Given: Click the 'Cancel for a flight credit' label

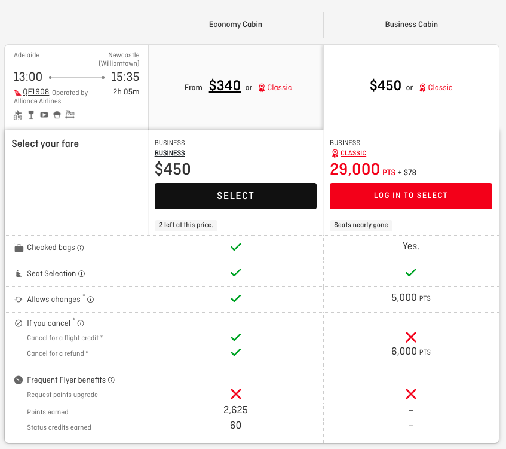Looking at the screenshot, I should coord(65,338).
